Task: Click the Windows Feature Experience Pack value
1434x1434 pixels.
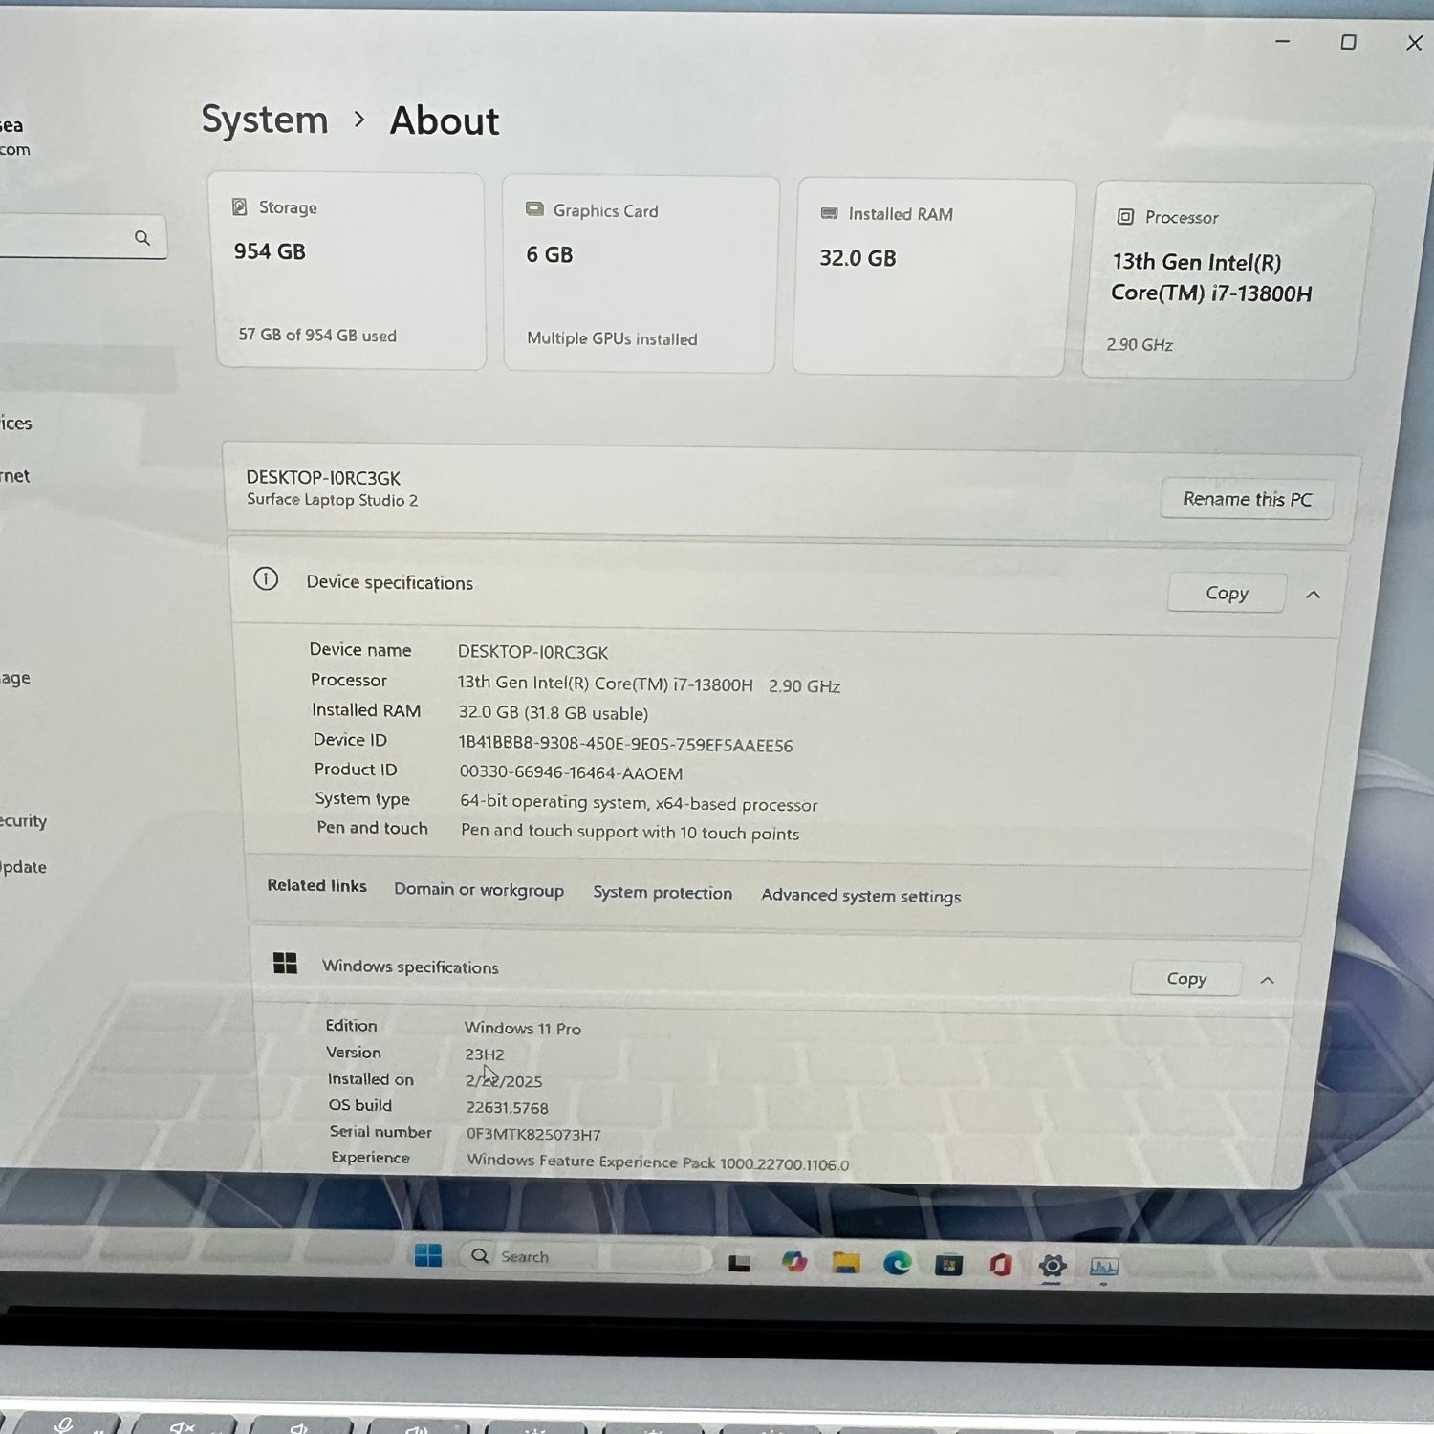Action: (658, 1162)
